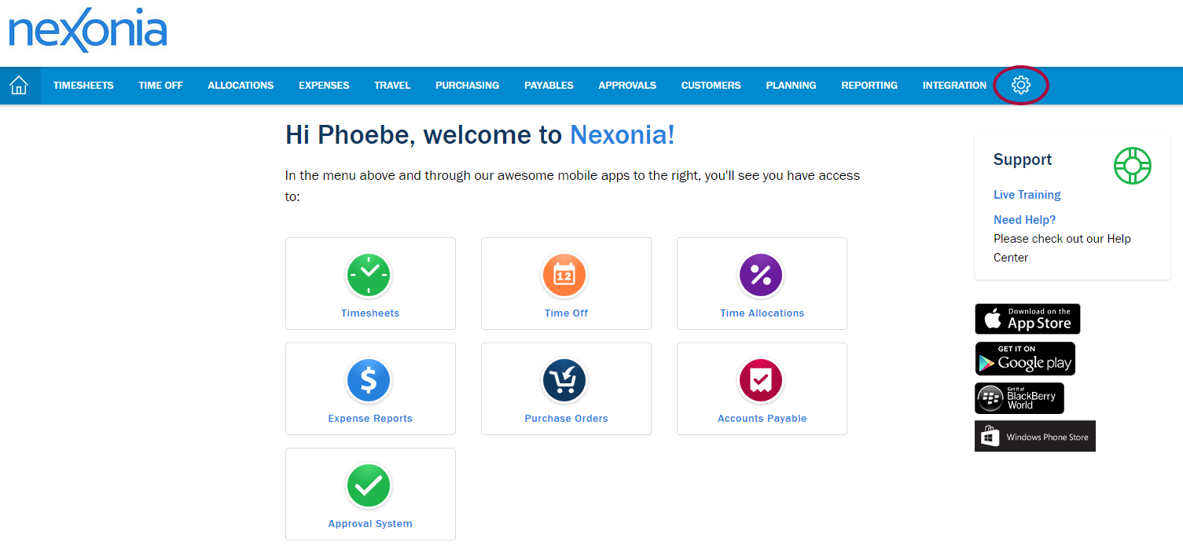Screen dimensions: 1183x553
Task: Open the Windows Phone Store badge
Action: tap(1035, 436)
